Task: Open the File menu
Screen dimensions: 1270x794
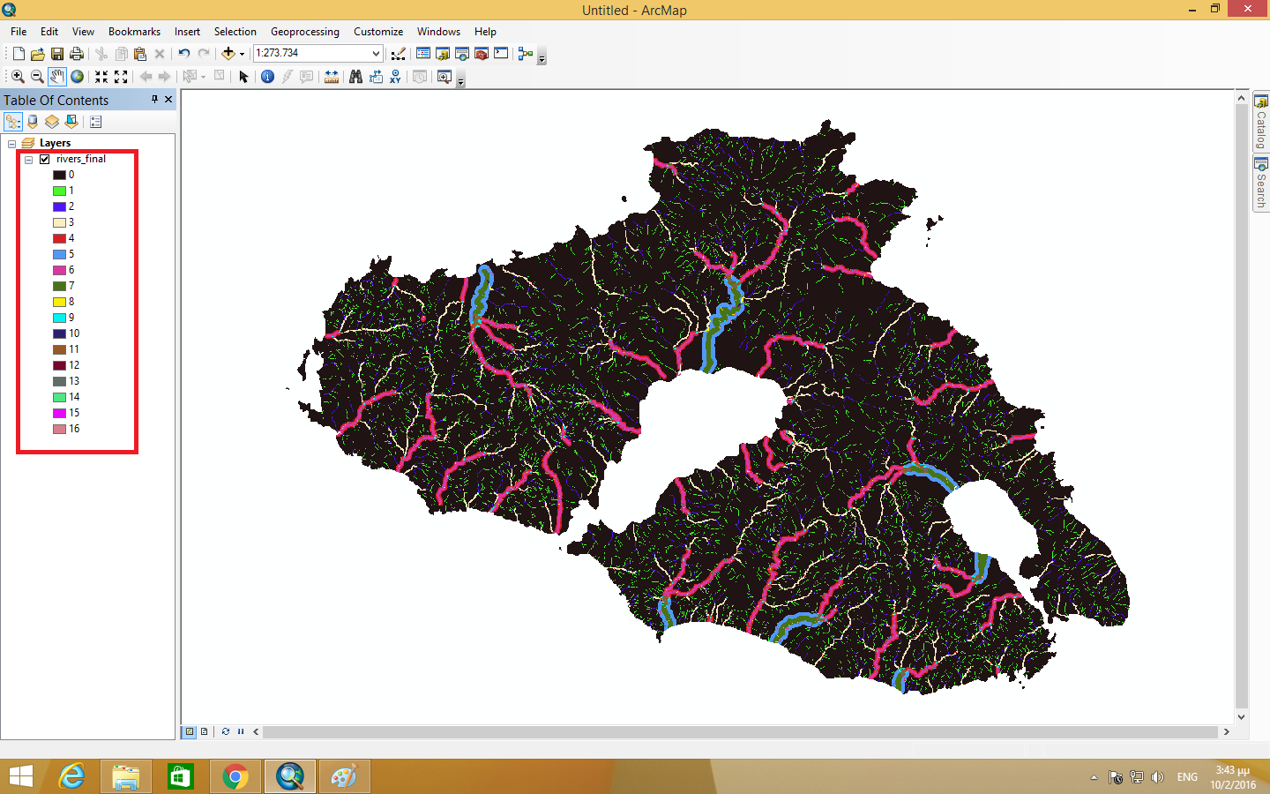Action: [x=19, y=32]
